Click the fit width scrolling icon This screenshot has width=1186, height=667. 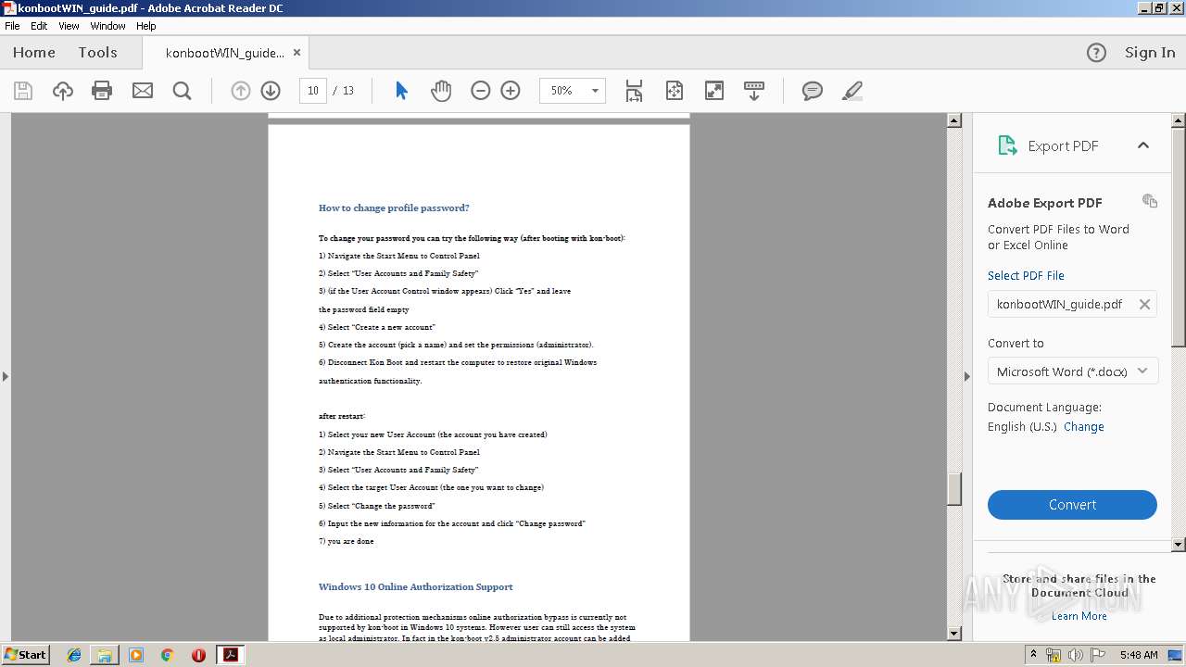click(634, 91)
